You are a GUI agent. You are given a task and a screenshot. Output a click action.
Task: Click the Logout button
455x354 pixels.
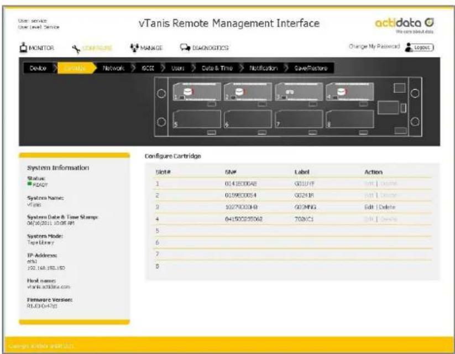[423, 48]
